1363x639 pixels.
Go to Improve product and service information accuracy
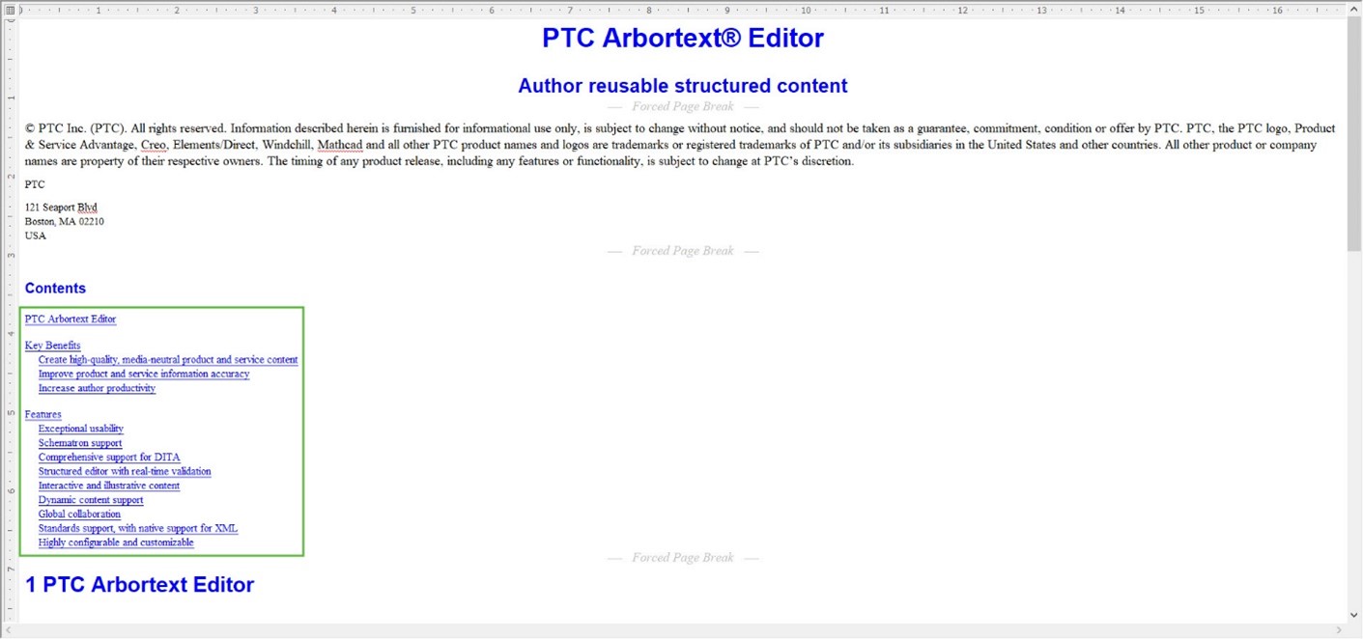click(x=144, y=374)
